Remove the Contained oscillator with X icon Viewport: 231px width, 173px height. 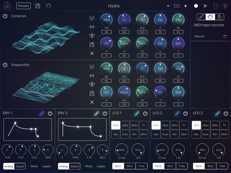pyautogui.click(x=92, y=53)
